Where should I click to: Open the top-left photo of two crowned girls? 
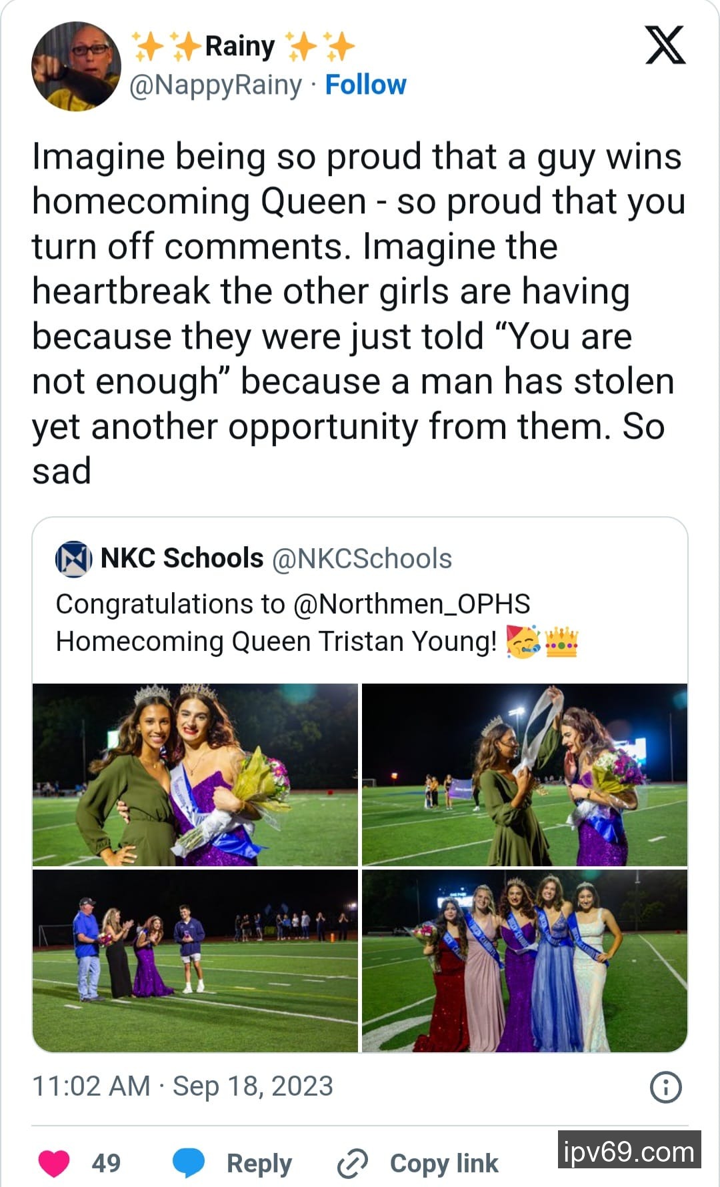tap(195, 775)
